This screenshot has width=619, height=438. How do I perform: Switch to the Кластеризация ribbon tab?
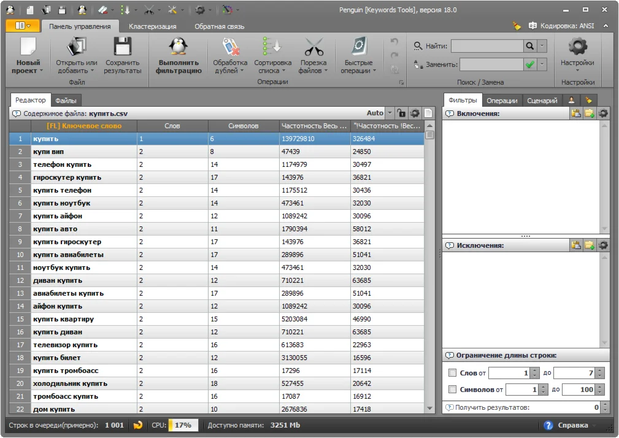tap(152, 26)
